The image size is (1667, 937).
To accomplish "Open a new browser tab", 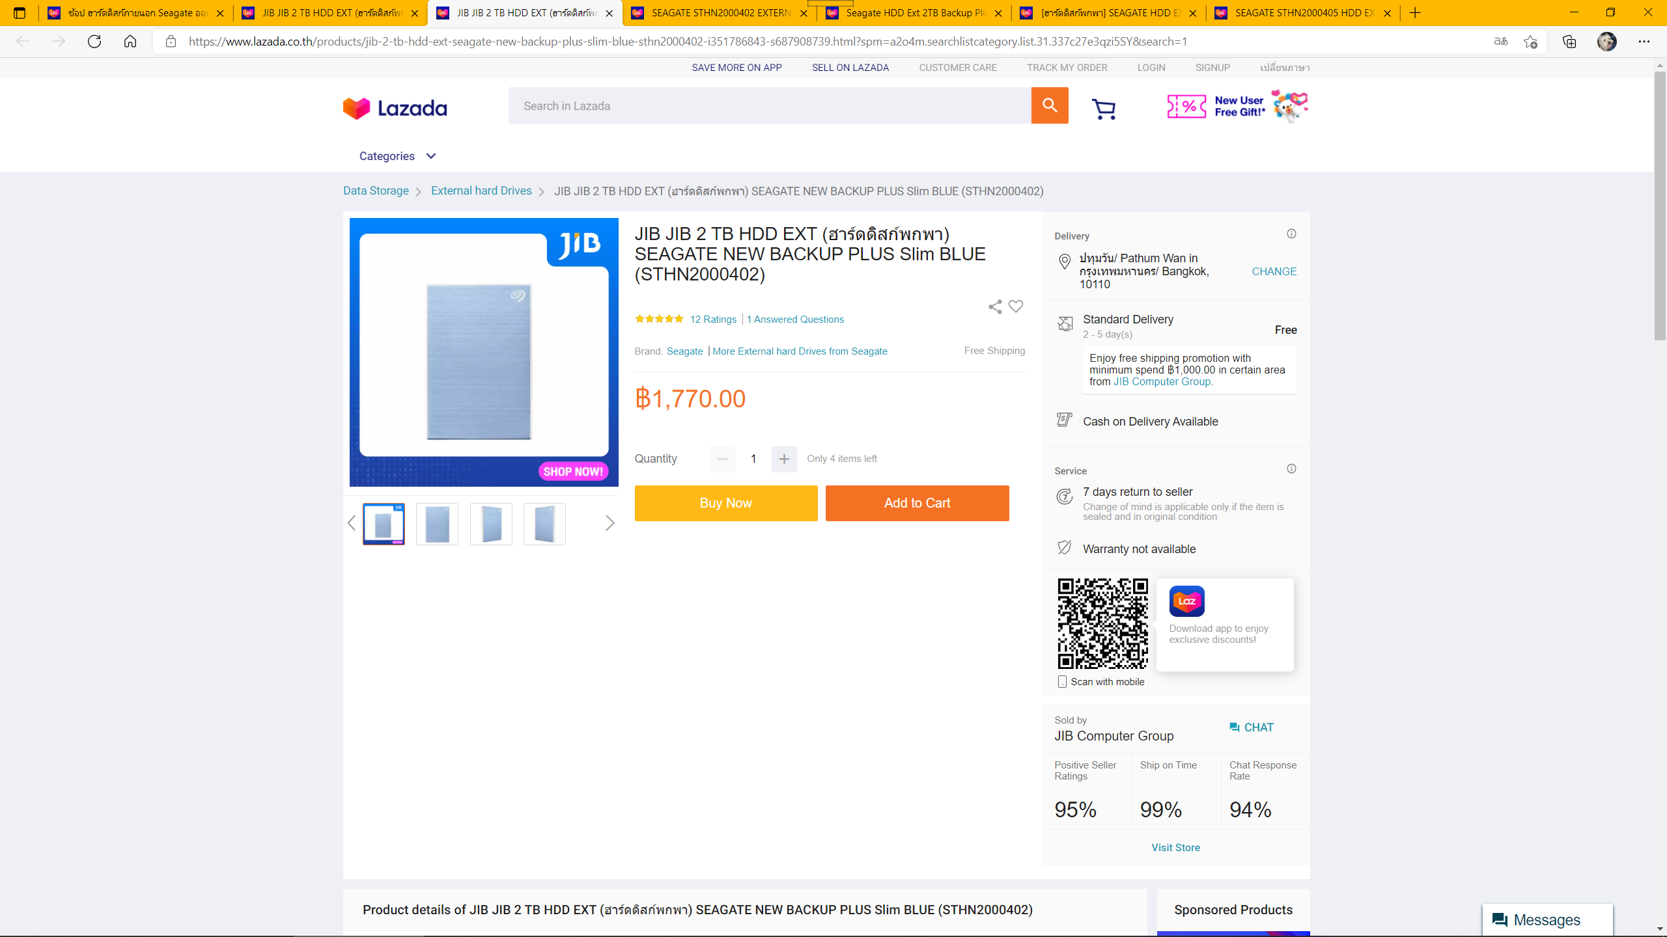I will tap(1415, 13).
